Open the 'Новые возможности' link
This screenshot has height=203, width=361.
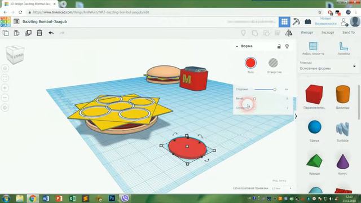[x=325, y=21]
